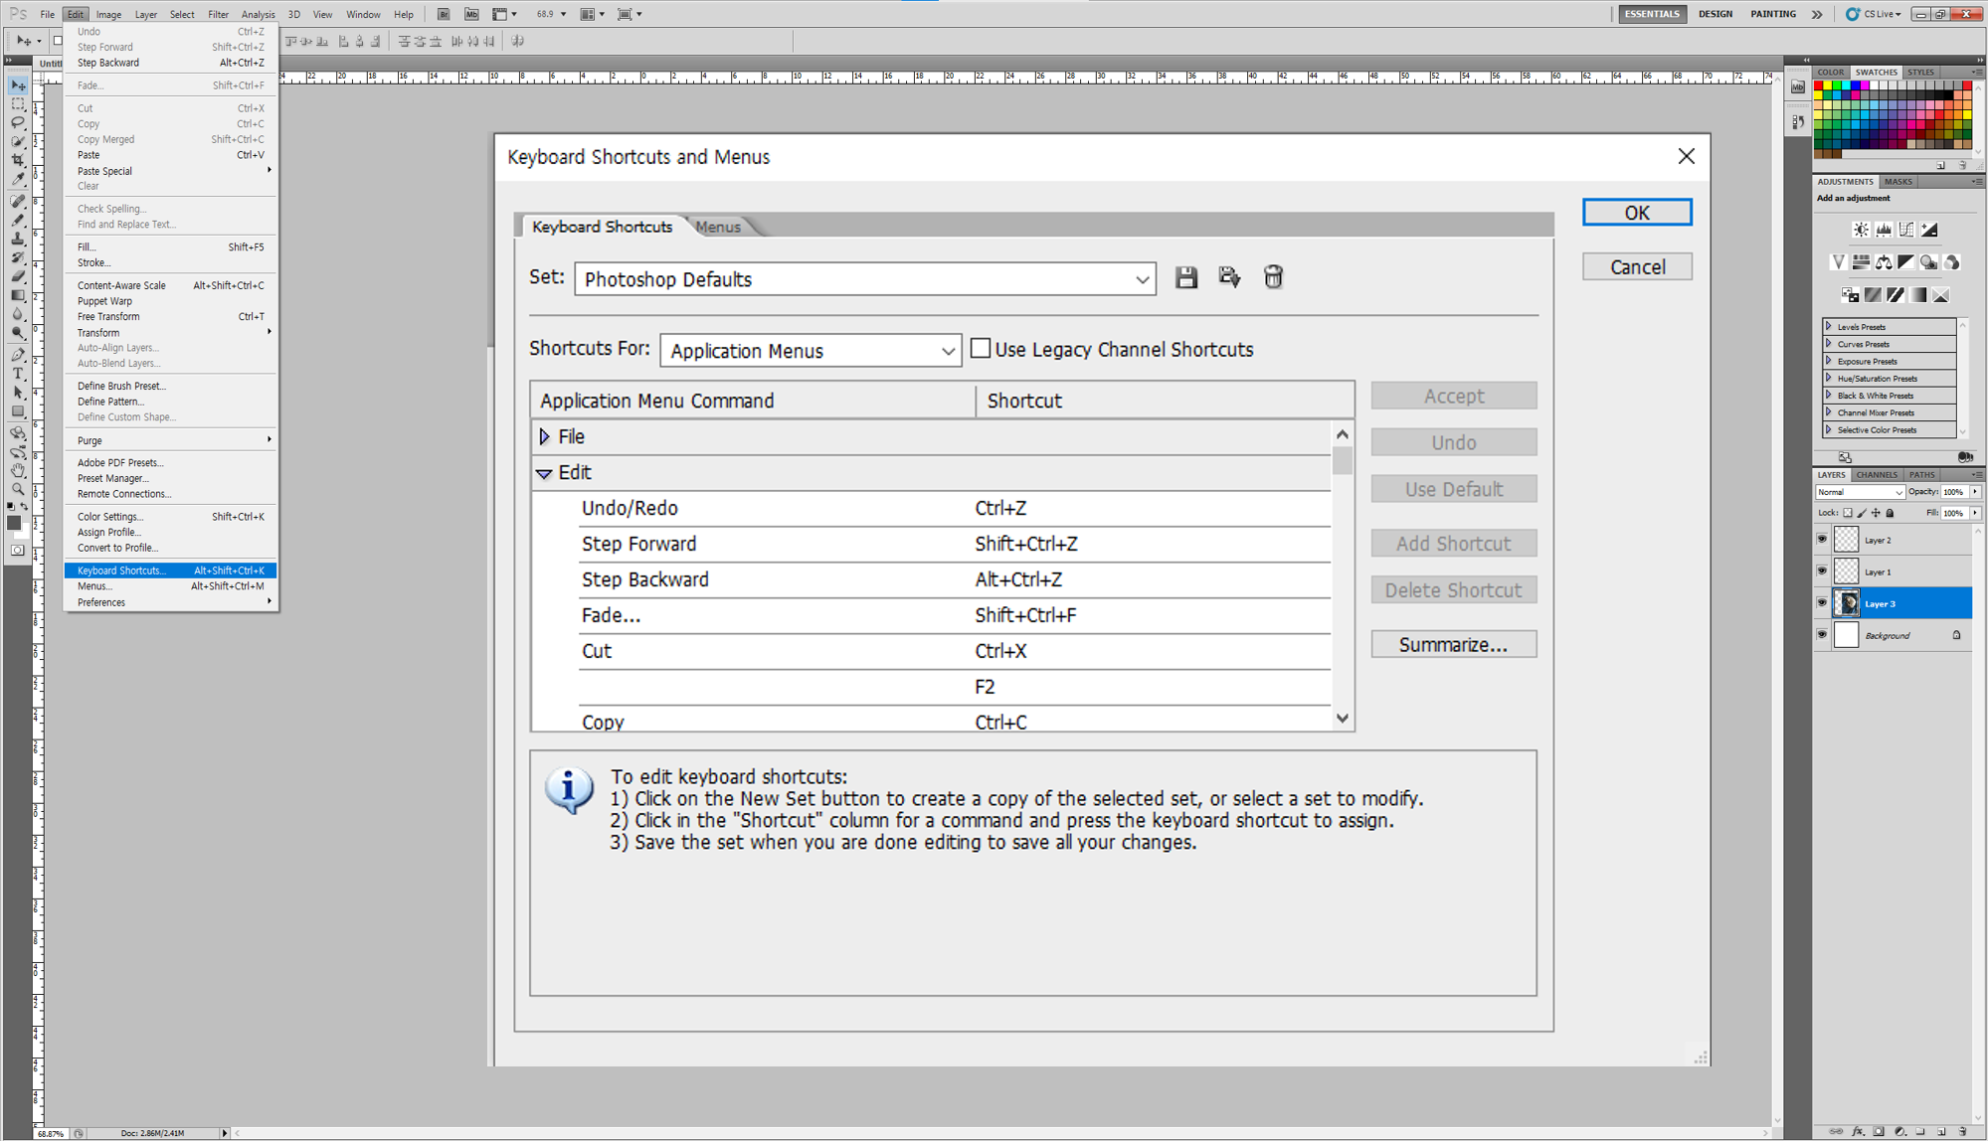Click create new set from current icon

1229,277
